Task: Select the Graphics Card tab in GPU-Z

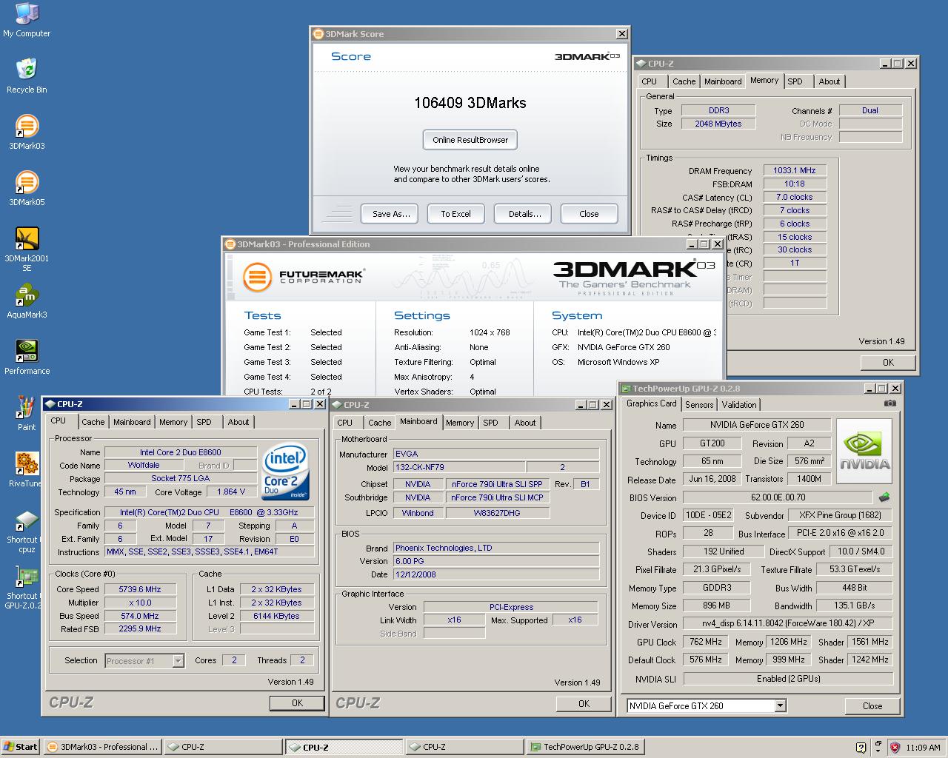Action: 651,403
